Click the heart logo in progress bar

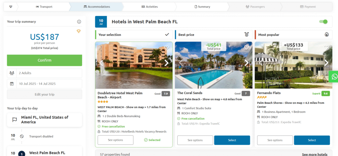coord(11,7)
